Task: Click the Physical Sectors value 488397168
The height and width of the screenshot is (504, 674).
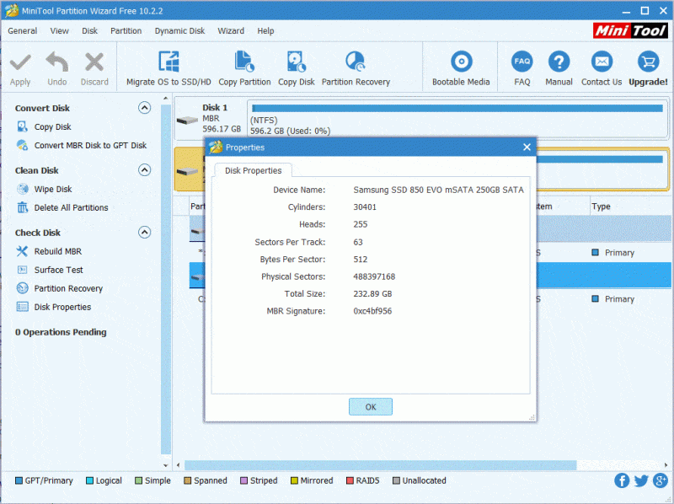Action: (374, 277)
